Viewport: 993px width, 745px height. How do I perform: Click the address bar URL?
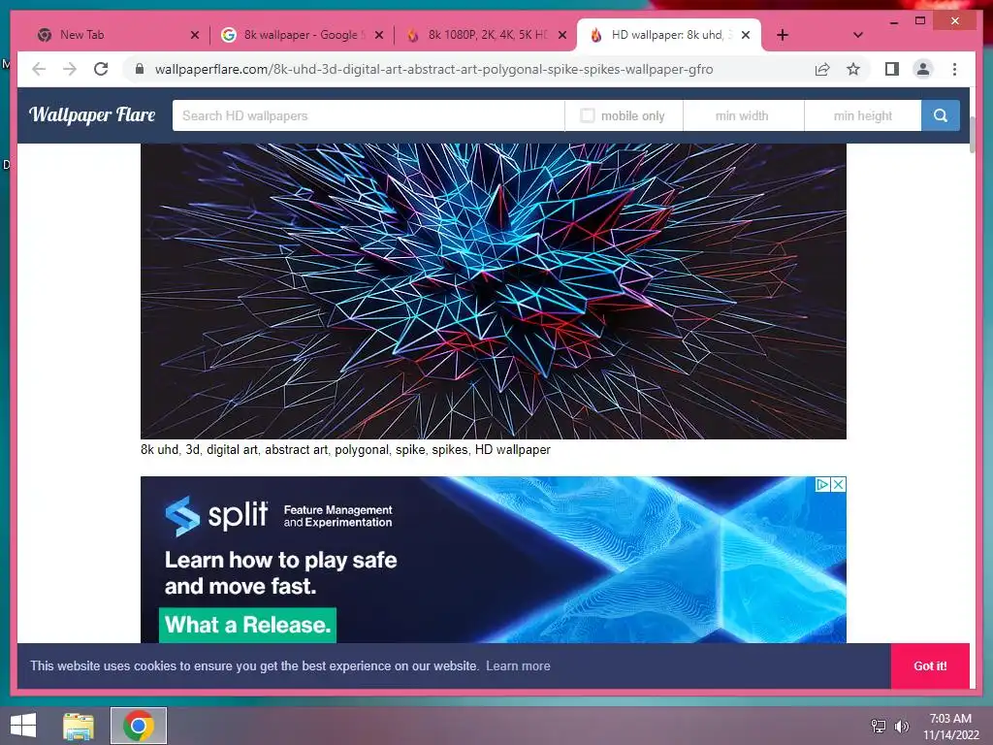(x=433, y=69)
